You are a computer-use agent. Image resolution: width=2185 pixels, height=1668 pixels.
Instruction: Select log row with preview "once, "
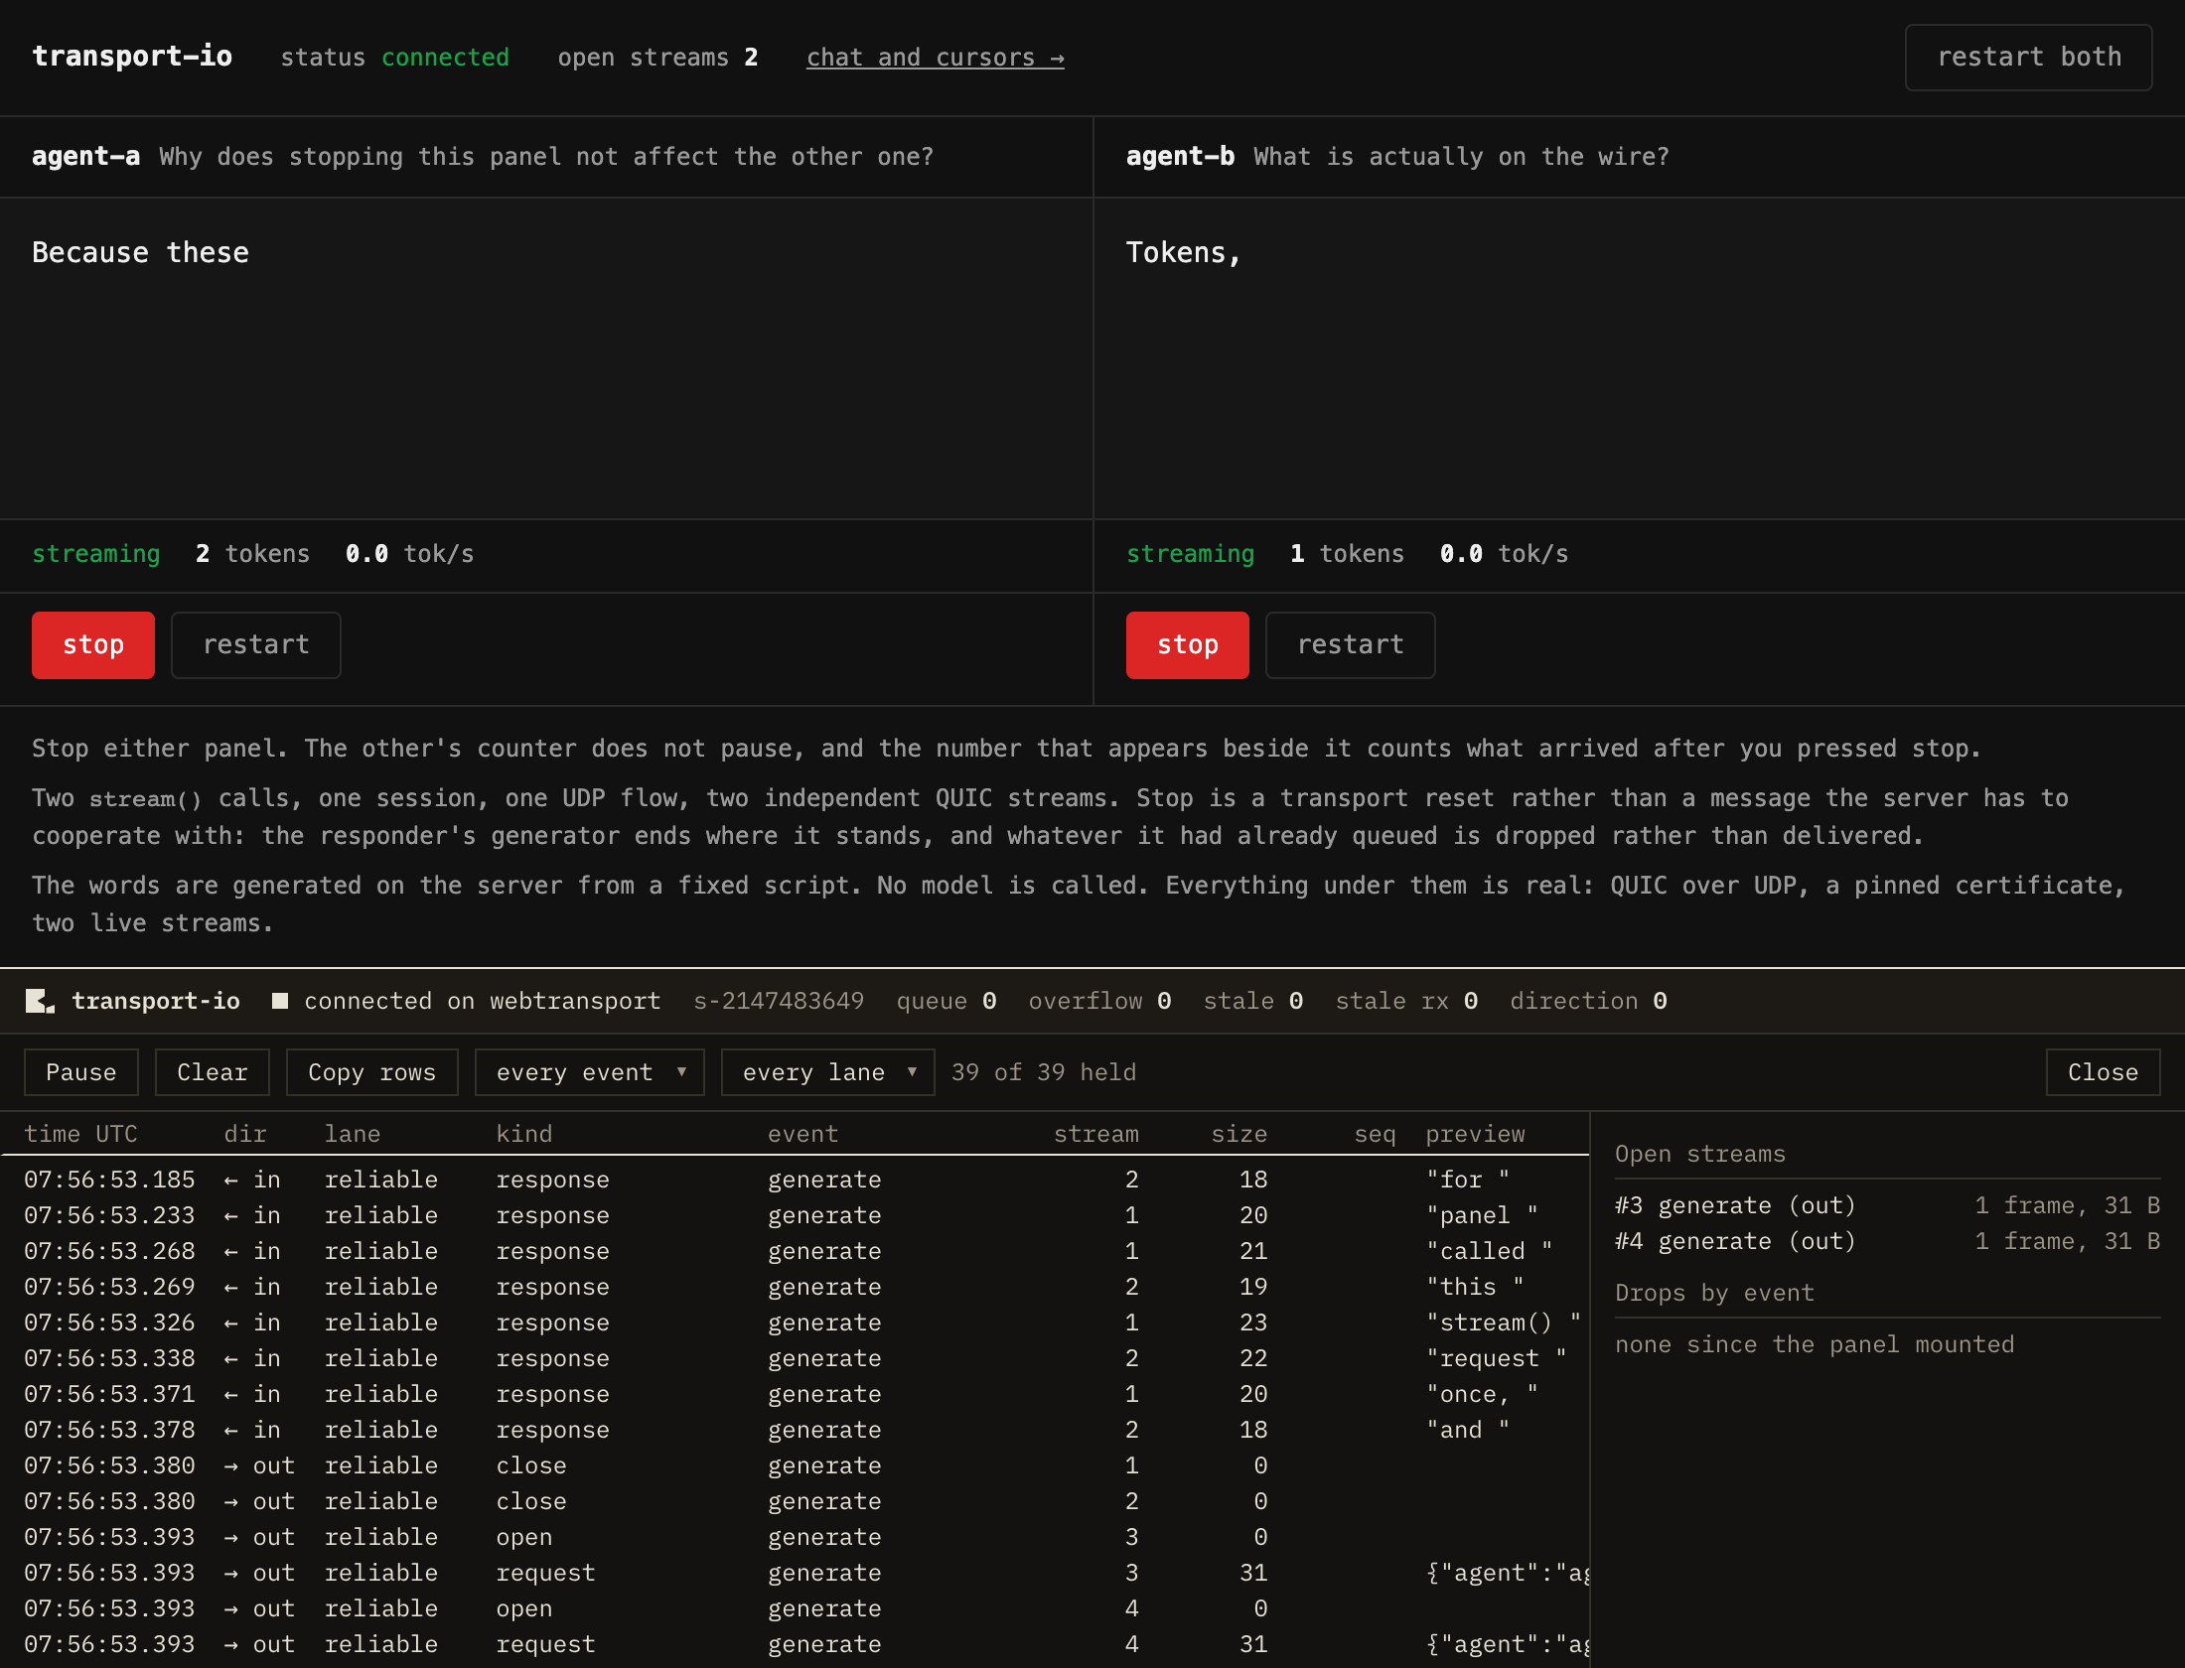click(x=795, y=1394)
